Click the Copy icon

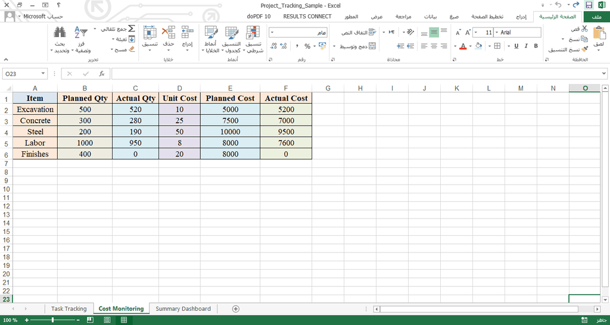pyautogui.click(x=584, y=39)
